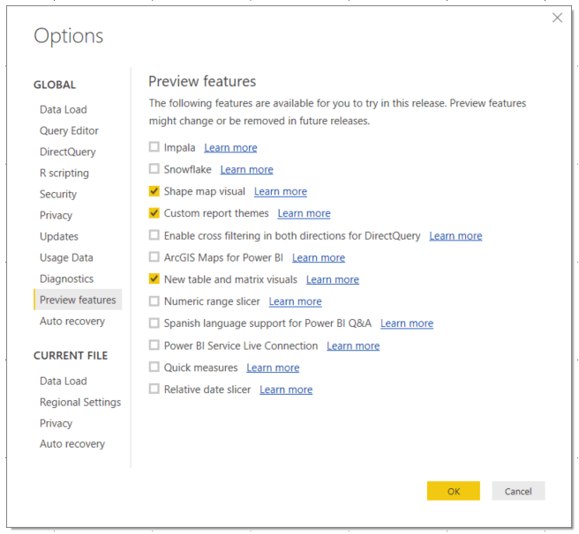The image size is (579, 534).
Task: Select Preview features in the sidebar
Action: tap(78, 300)
